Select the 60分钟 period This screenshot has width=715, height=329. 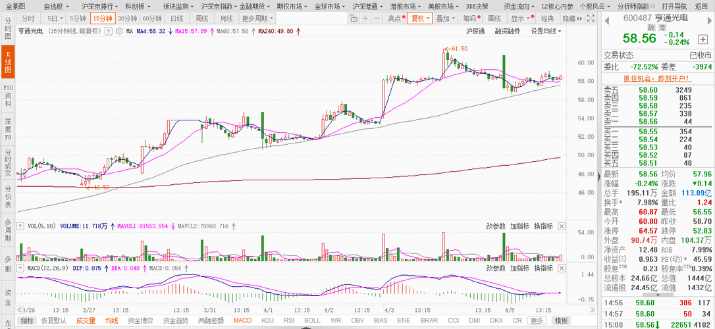(x=152, y=18)
